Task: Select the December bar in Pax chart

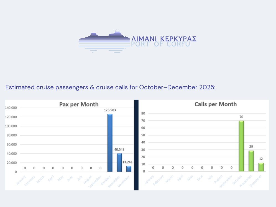Action: click(129, 169)
